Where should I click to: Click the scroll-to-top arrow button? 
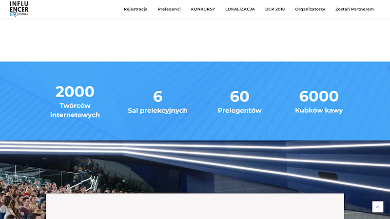(x=378, y=207)
